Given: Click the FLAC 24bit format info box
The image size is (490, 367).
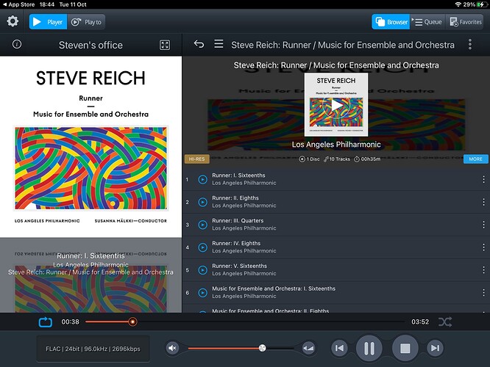Looking at the screenshot, I should 93,349.
